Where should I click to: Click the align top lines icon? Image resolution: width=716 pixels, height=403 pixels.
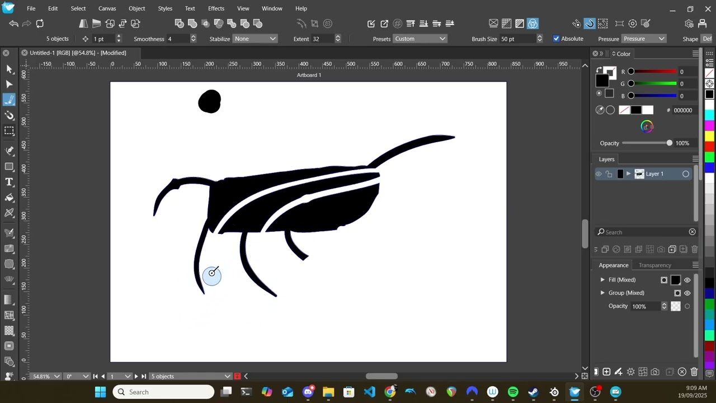coord(411,24)
